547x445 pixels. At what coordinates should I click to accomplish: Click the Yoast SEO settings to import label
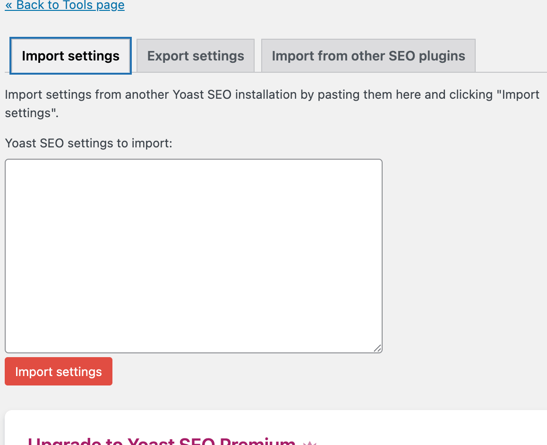[x=88, y=143]
